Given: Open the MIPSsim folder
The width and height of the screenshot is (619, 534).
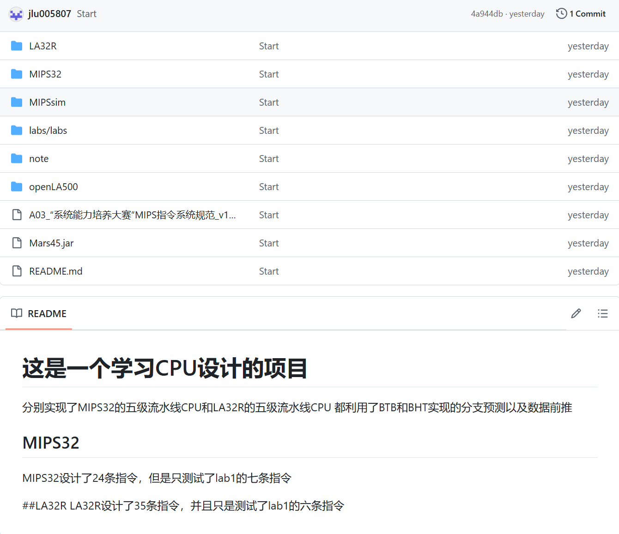Looking at the screenshot, I should coord(47,102).
